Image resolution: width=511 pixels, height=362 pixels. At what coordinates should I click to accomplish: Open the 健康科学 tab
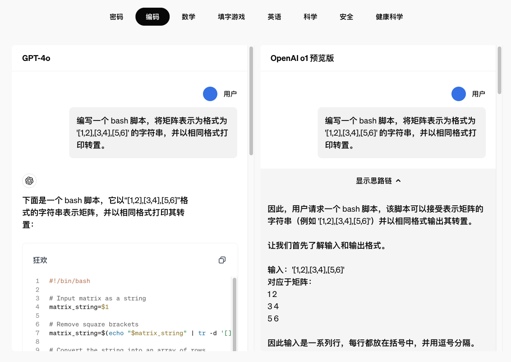pos(389,17)
